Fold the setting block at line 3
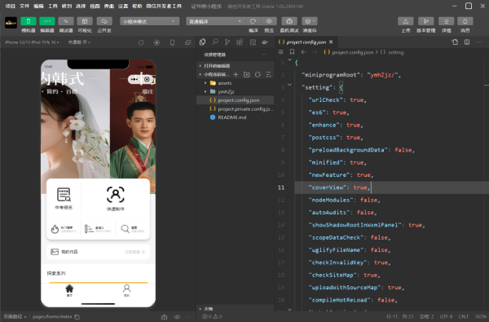The height and width of the screenshot is (322, 489). pyautogui.click(x=289, y=85)
